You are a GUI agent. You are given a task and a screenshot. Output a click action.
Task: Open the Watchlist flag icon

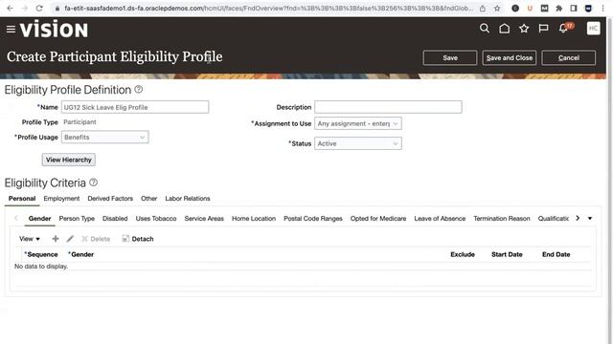[543, 28]
